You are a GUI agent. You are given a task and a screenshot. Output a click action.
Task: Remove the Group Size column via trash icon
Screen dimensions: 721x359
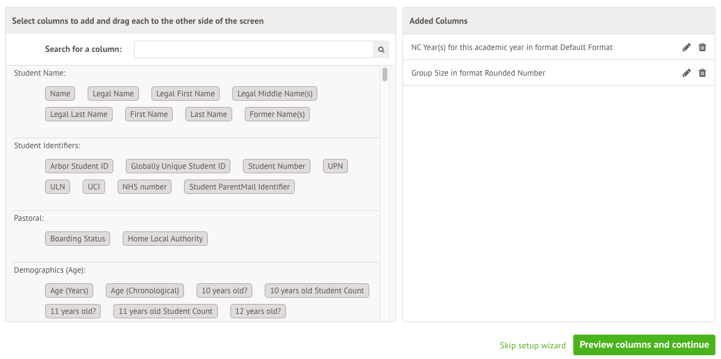[x=702, y=73]
